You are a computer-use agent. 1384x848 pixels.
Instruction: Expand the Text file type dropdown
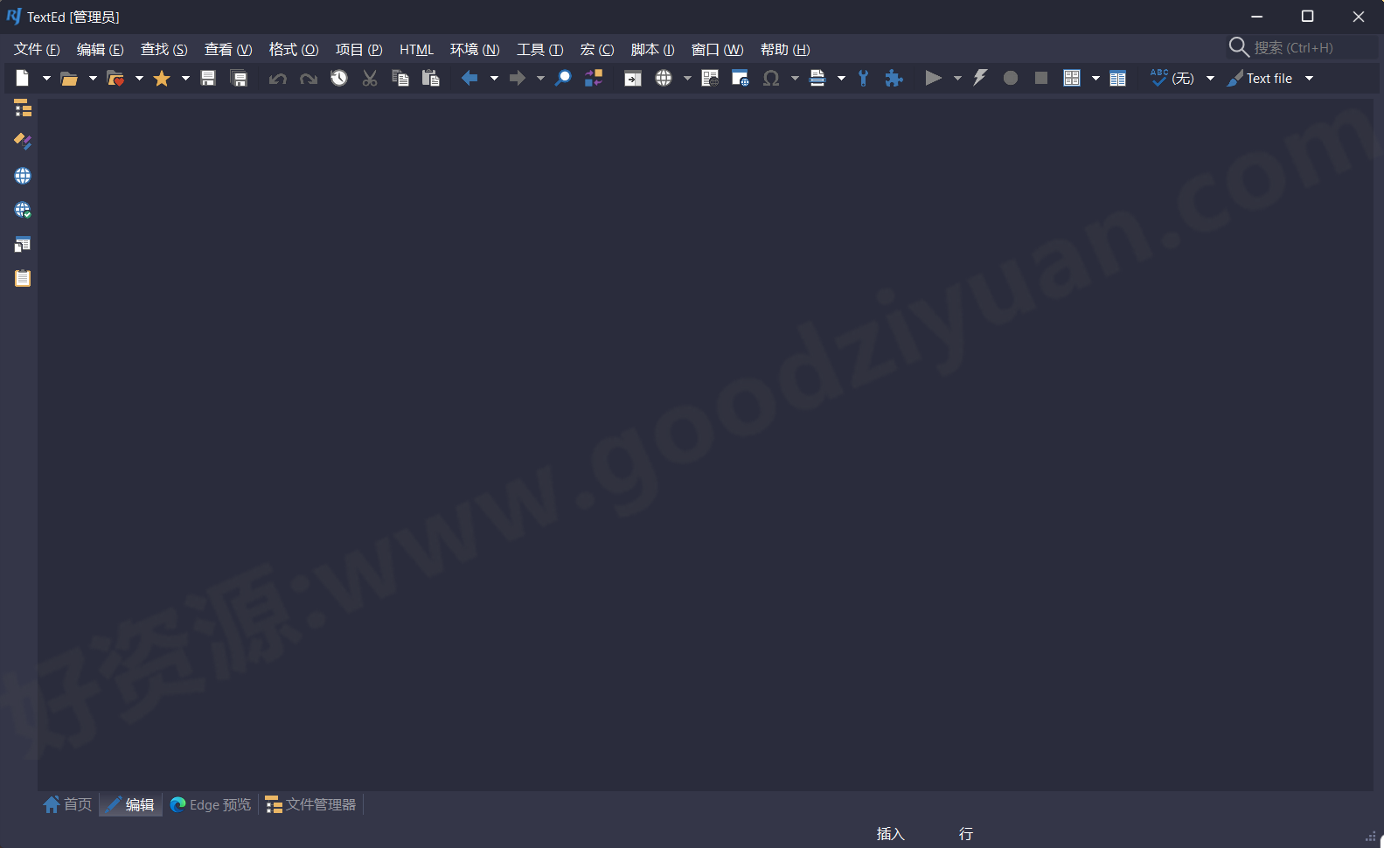tap(1309, 79)
